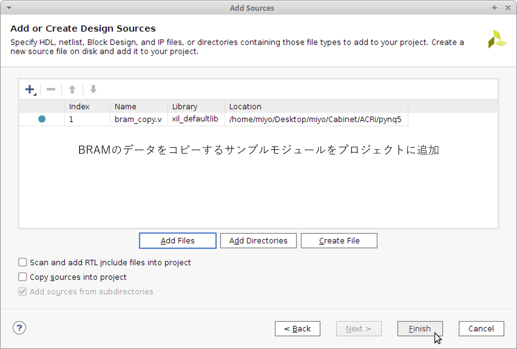Toggle Add sources from subdirectories checkbox
This screenshot has width=517, height=349.
[23, 292]
